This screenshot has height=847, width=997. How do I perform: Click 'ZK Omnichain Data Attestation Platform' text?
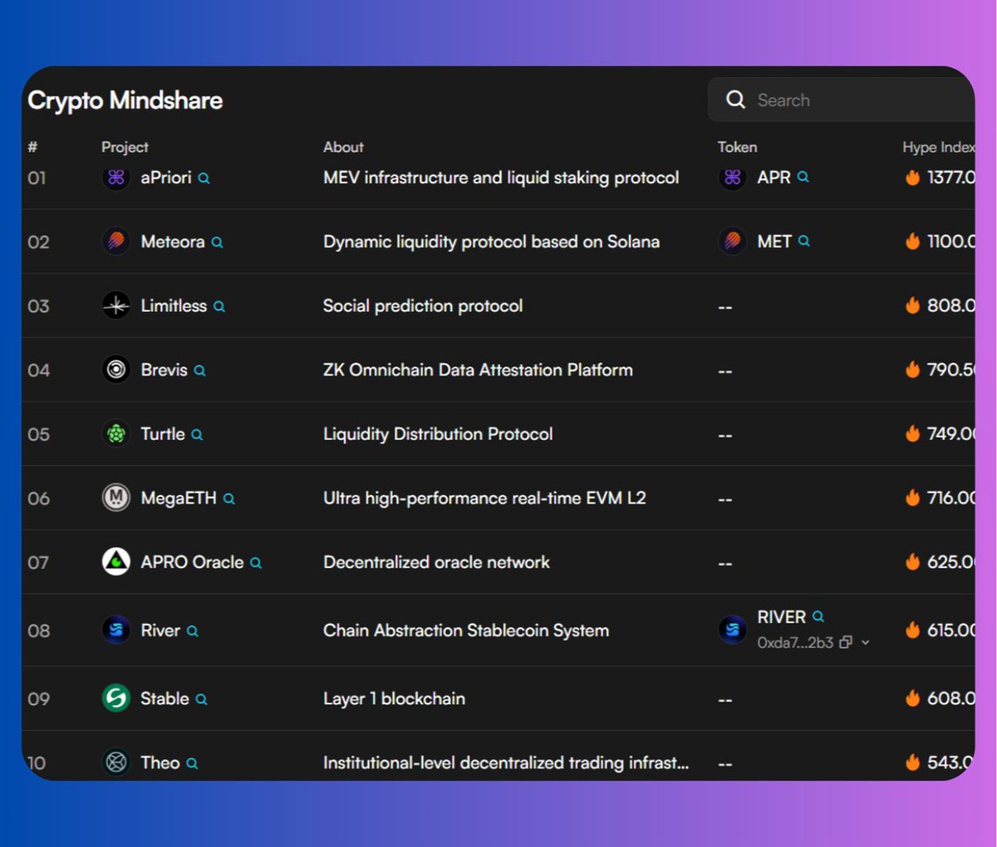coord(478,370)
